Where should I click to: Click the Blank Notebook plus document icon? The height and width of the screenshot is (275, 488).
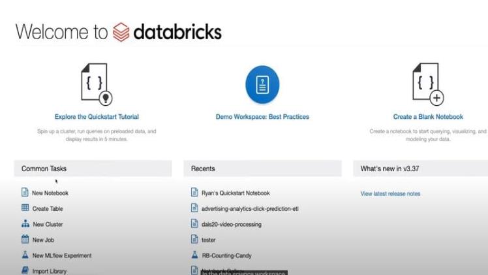pyautogui.click(x=428, y=84)
